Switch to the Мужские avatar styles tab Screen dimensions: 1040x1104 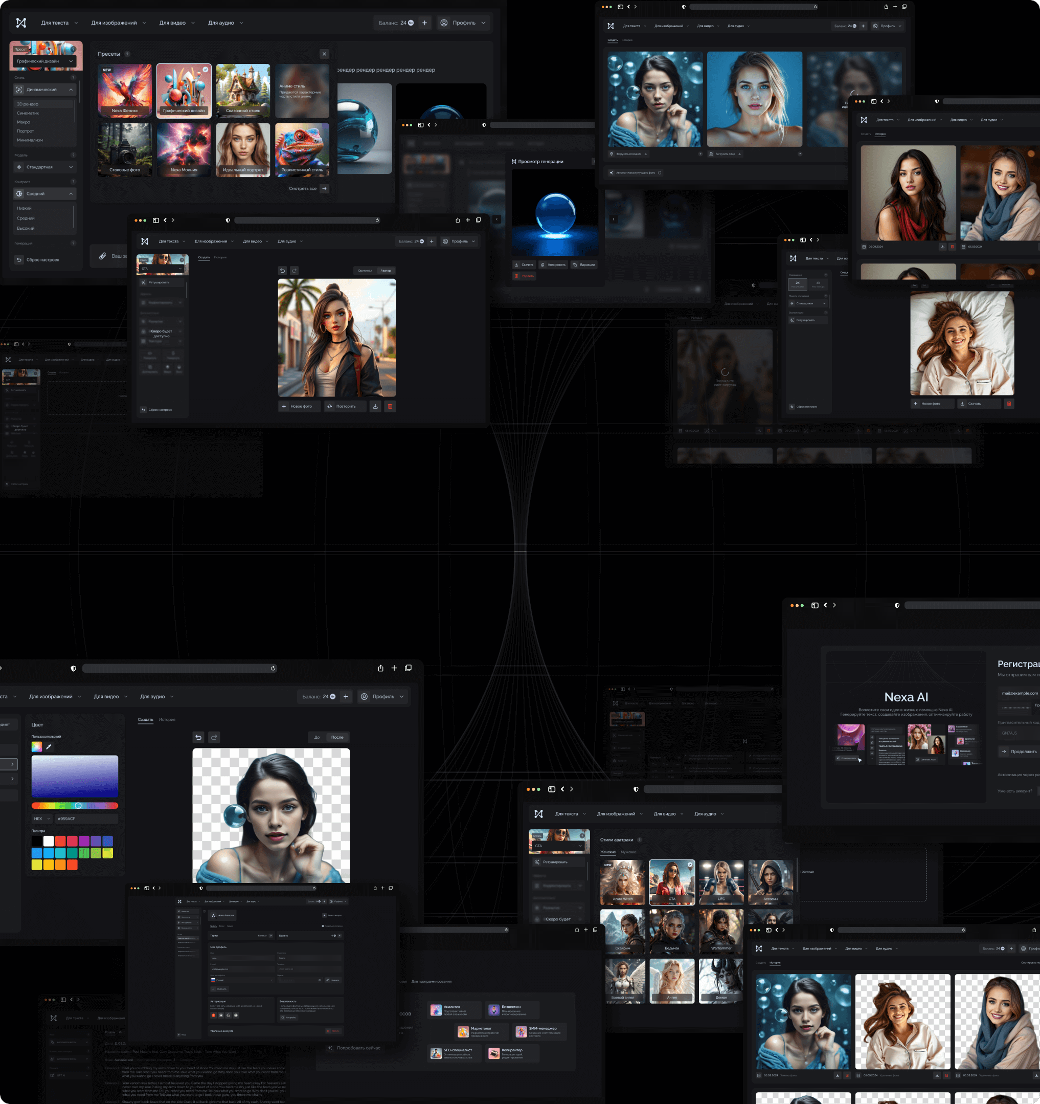[x=629, y=851]
